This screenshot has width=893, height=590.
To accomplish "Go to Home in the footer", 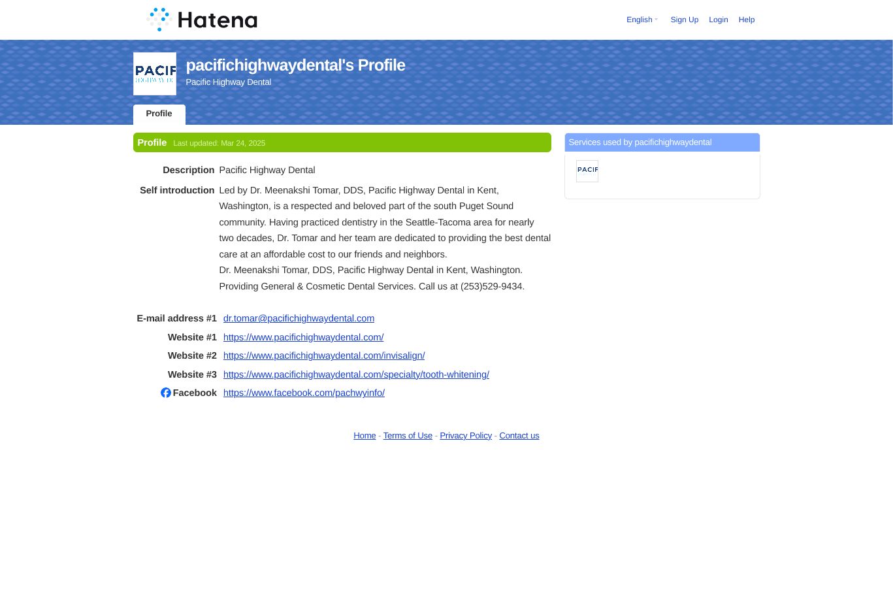I will [365, 436].
